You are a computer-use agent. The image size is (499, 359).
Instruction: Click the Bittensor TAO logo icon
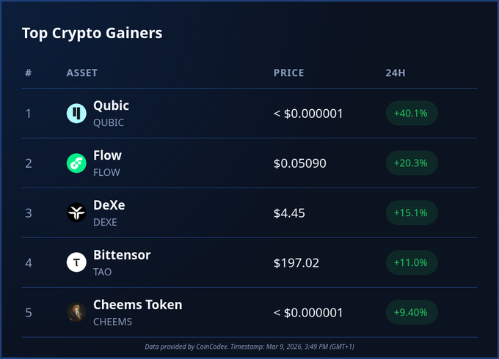click(x=76, y=262)
